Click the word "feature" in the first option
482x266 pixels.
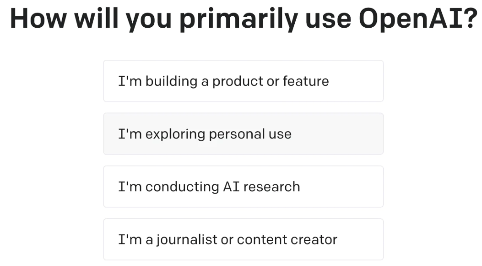point(306,81)
